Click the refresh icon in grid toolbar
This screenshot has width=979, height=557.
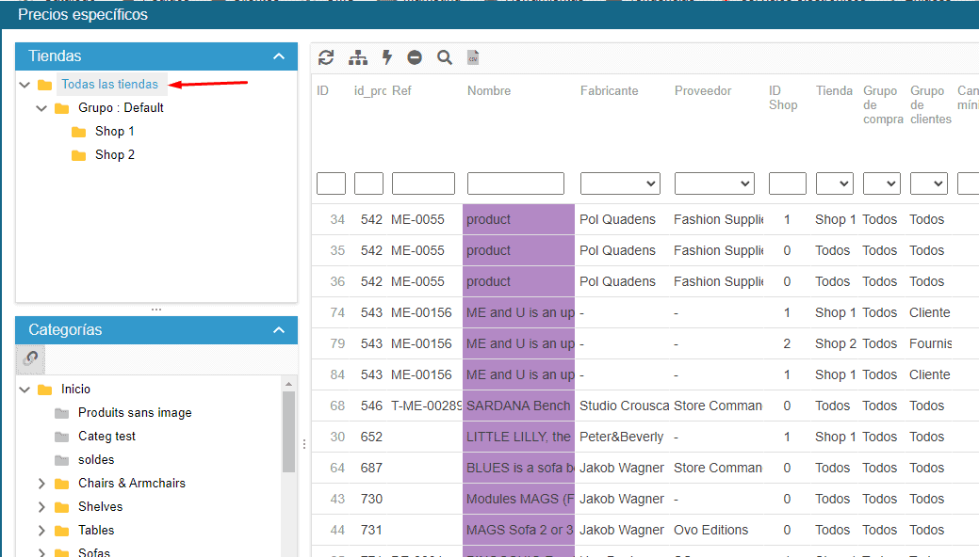(x=326, y=57)
